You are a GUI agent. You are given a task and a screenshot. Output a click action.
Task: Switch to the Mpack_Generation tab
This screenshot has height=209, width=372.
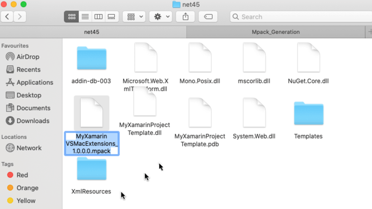click(275, 32)
